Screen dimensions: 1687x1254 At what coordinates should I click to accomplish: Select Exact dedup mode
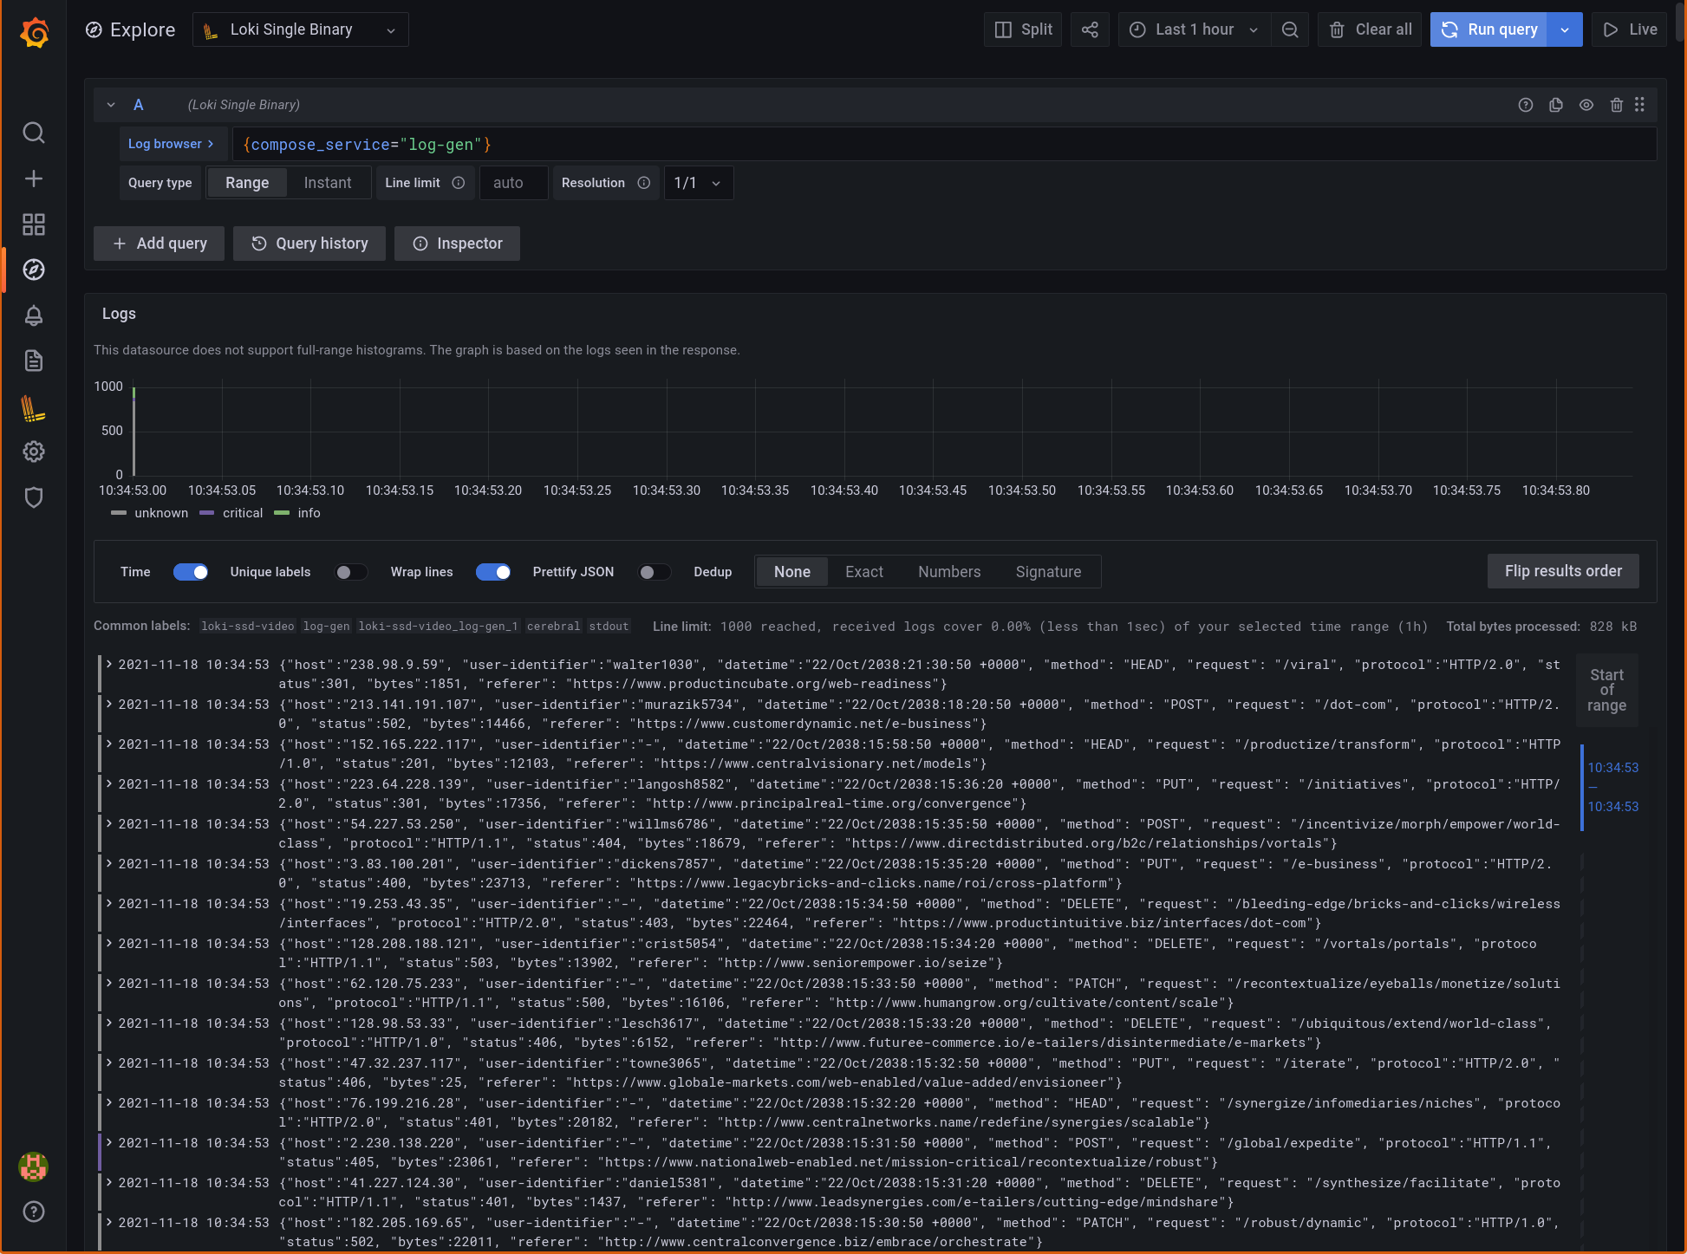863,572
